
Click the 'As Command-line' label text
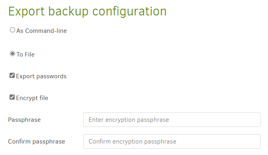pyautogui.click(x=42, y=31)
